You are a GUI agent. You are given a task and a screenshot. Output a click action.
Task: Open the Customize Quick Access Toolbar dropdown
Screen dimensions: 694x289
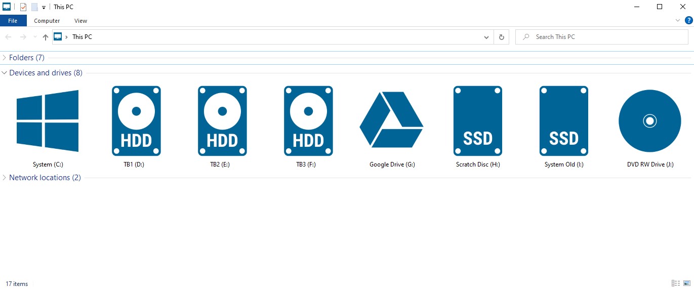(44, 8)
